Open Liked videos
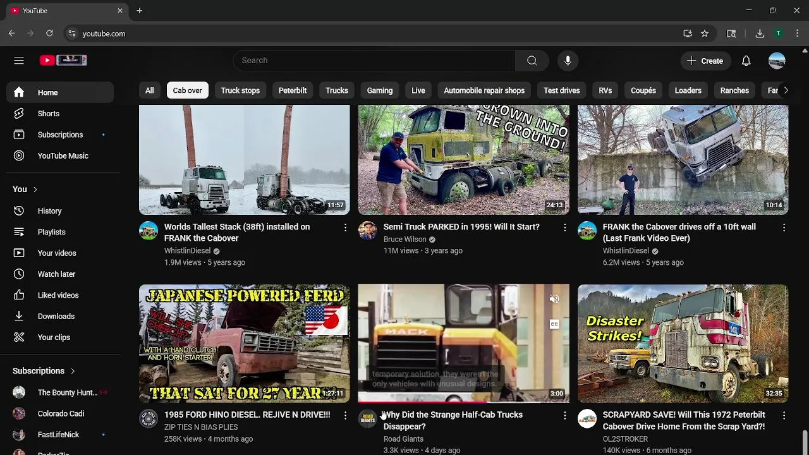The image size is (809, 455). (x=60, y=295)
